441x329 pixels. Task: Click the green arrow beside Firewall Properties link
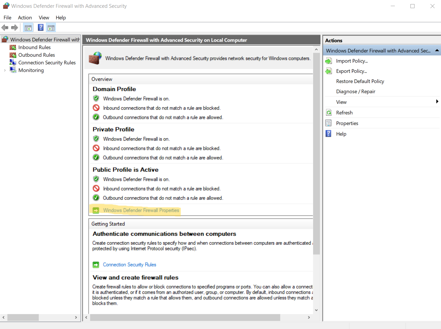[x=96, y=211]
